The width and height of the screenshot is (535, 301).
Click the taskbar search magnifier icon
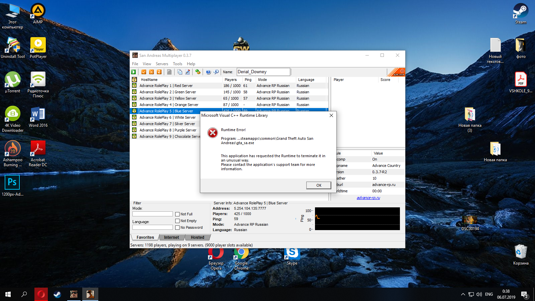click(24, 294)
